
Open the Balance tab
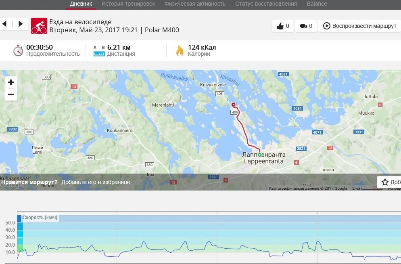click(x=317, y=4)
